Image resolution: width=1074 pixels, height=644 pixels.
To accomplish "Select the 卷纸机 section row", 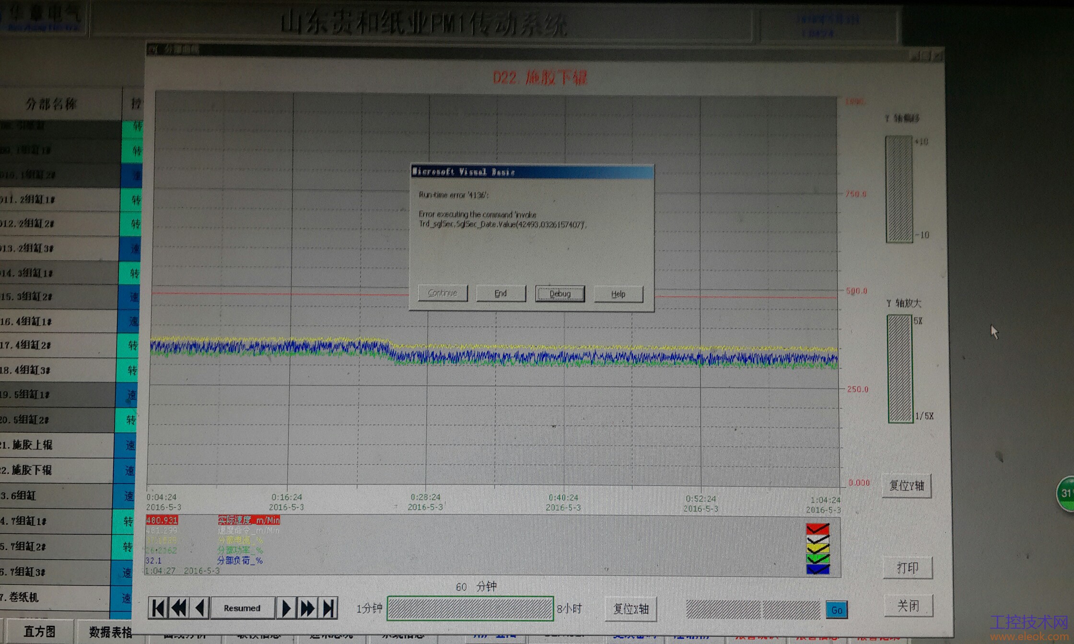I will click(x=55, y=597).
